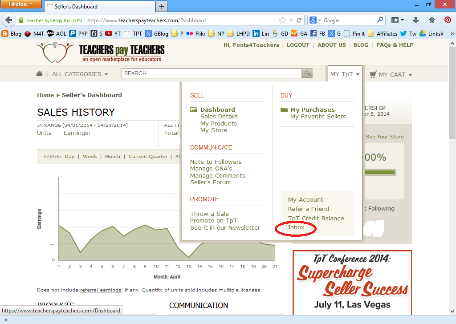Open URL history dropdown arrow
Image resolution: width=456 pixels, height=324 pixels.
[291, 20]
